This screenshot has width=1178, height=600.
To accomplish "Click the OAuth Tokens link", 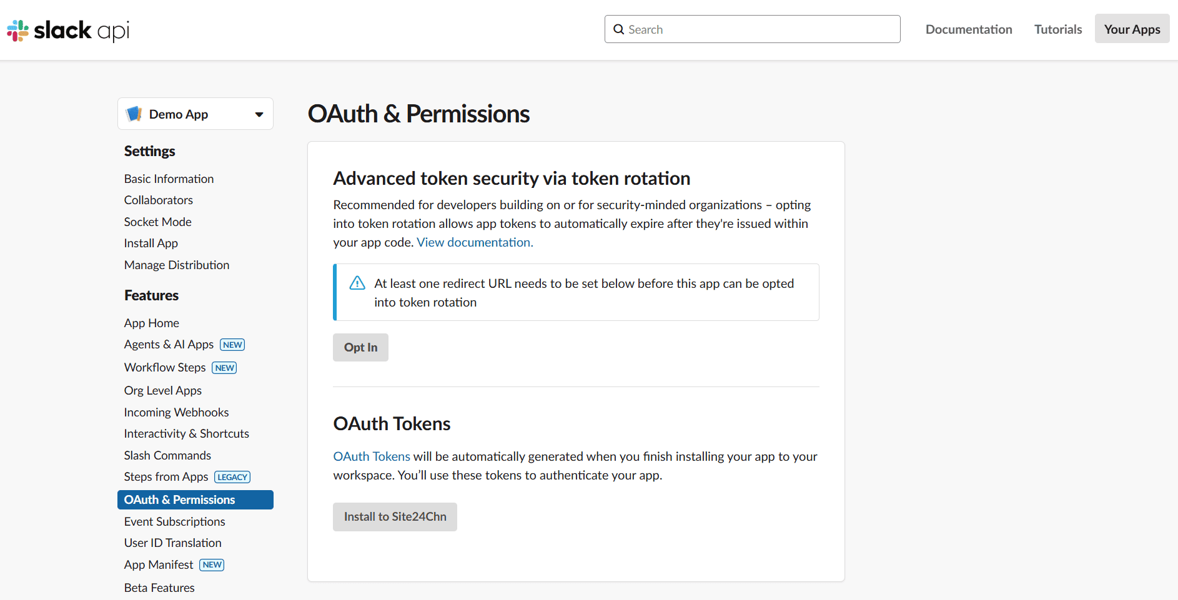I will (371, 456).
